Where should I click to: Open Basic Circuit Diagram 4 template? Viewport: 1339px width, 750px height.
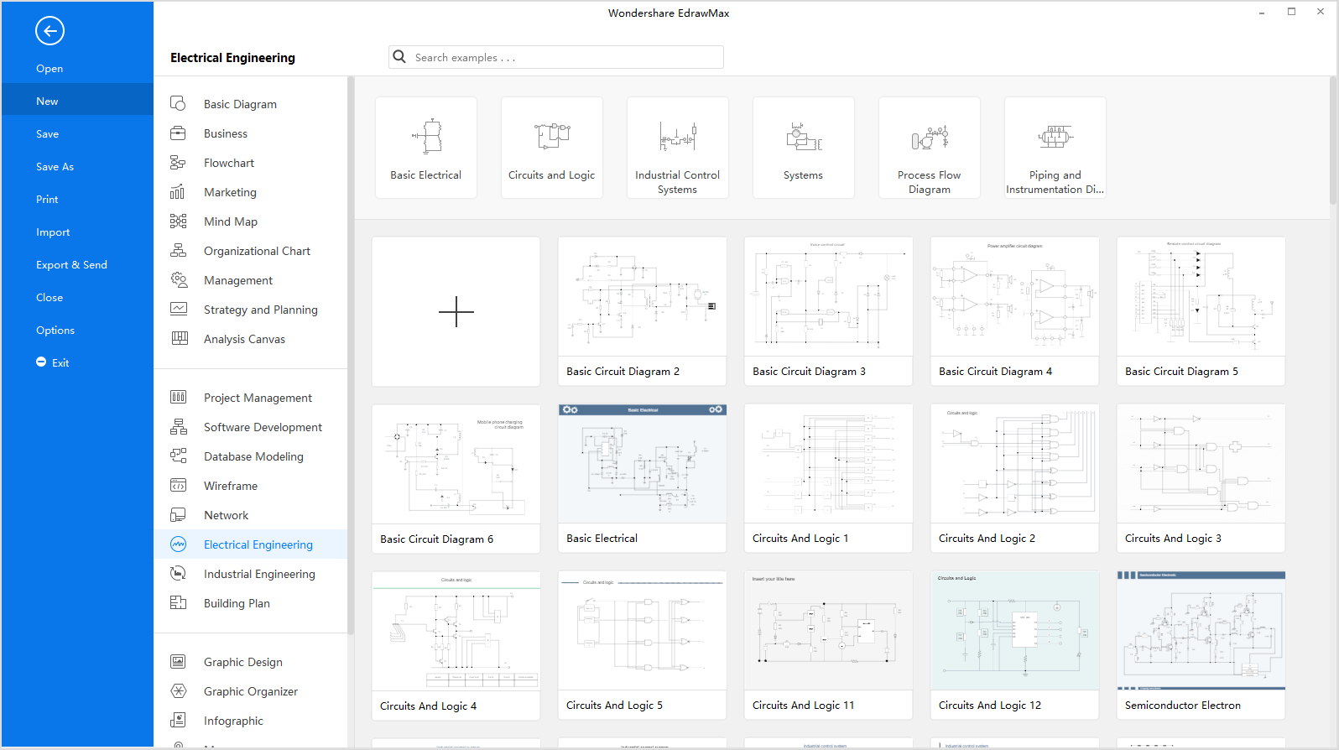(1014, 311)
